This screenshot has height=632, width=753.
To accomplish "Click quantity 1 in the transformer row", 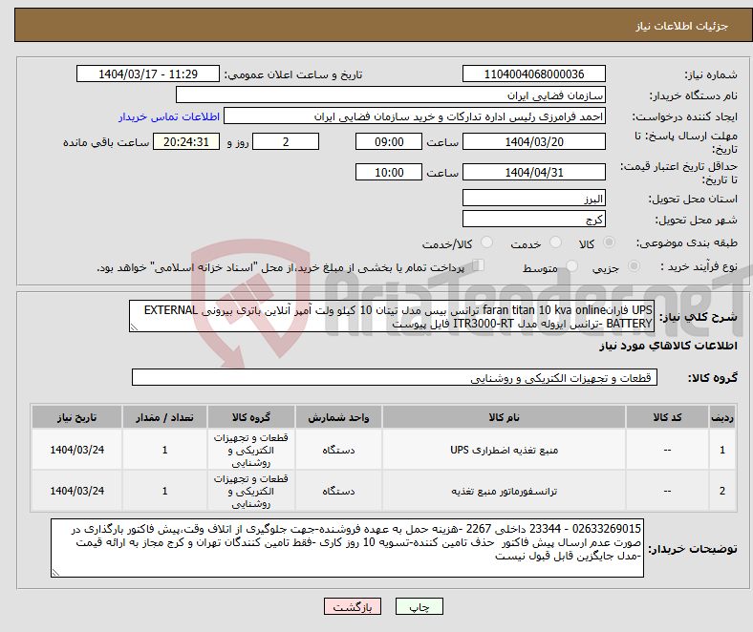I will coord(164,491).
